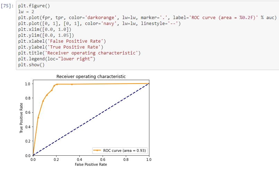
Task: Click the 'darkorange' color string in code
Action: click(x=101, y=18)
